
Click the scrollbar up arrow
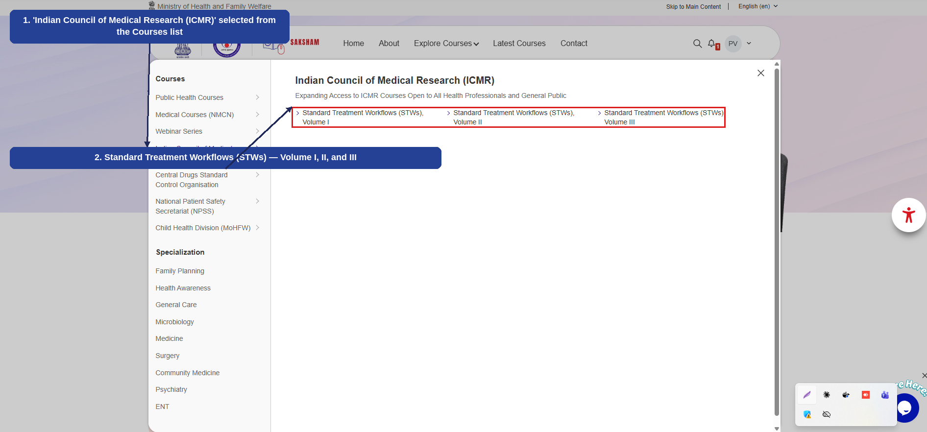pyautogui.click(x=777, y=64)
